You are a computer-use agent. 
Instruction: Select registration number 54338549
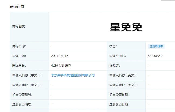point(155,56)
